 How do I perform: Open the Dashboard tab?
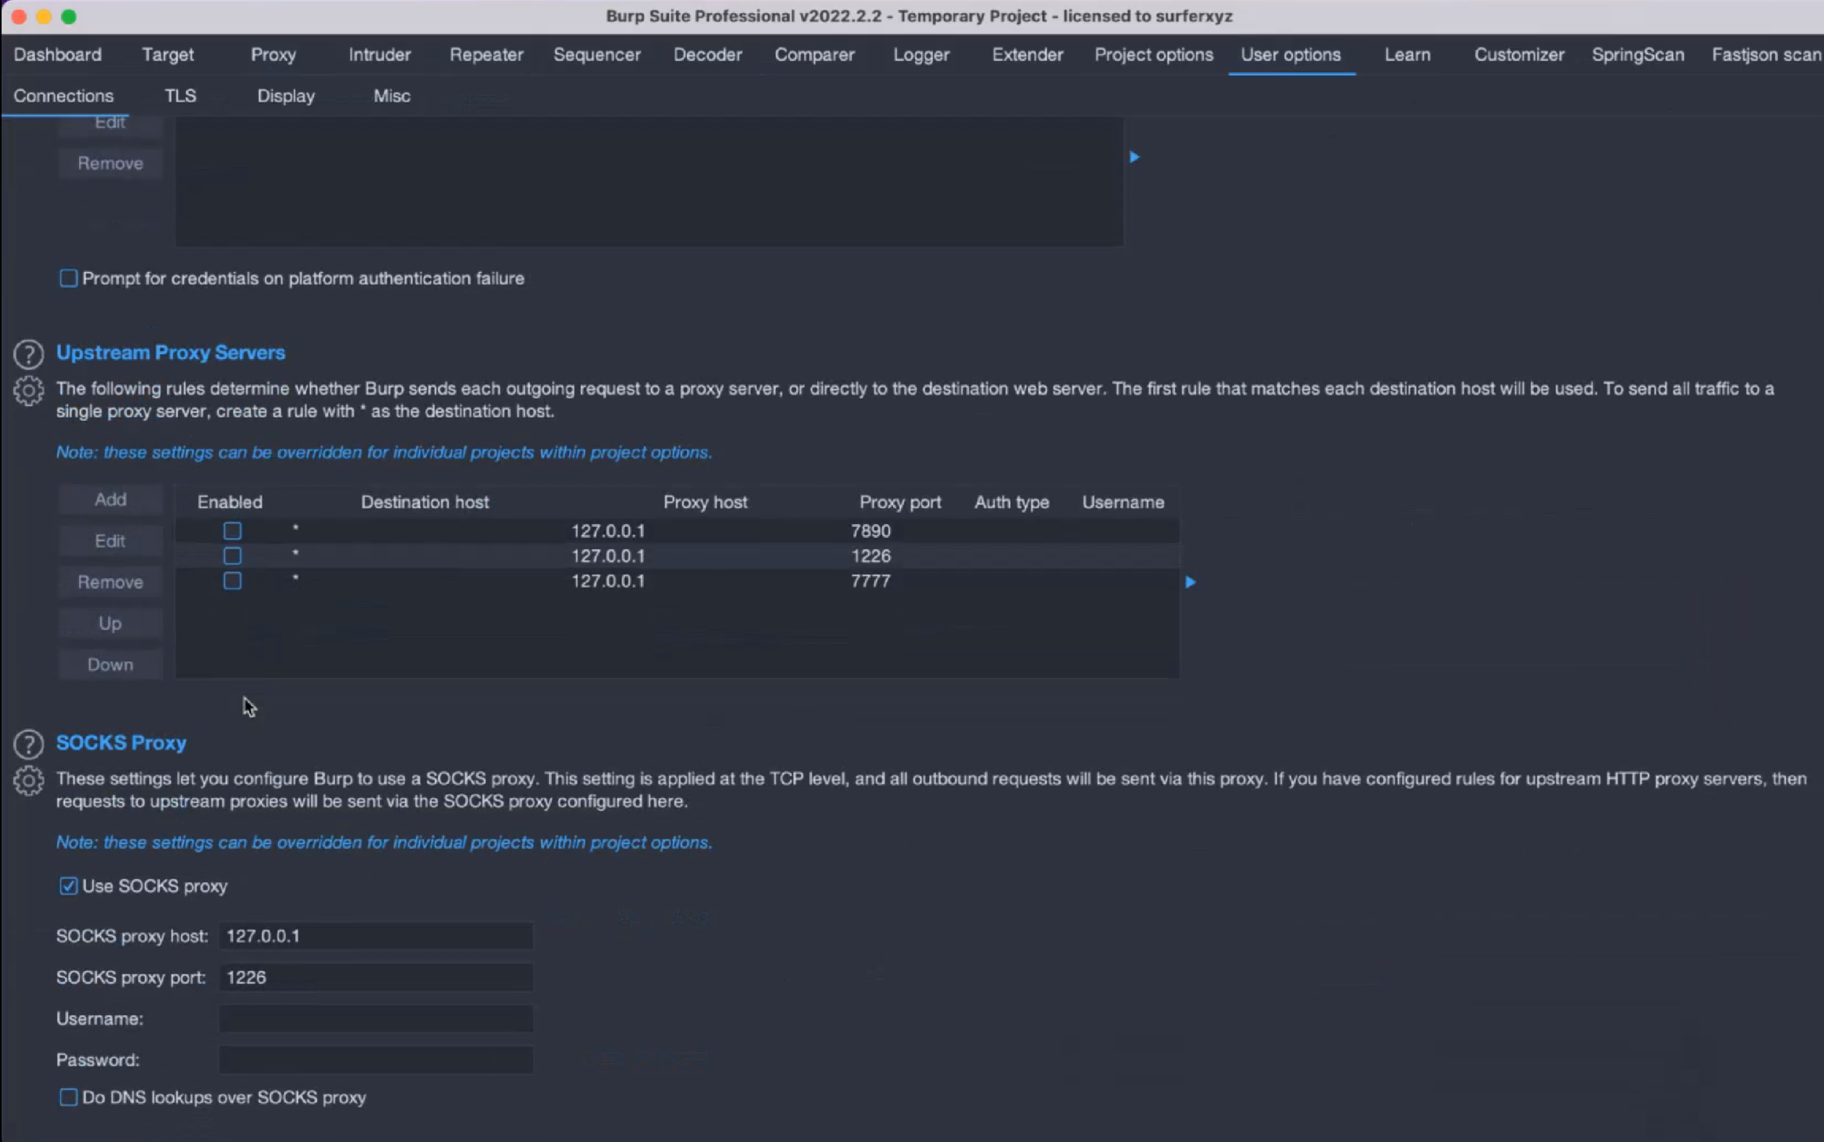point(57,54)
